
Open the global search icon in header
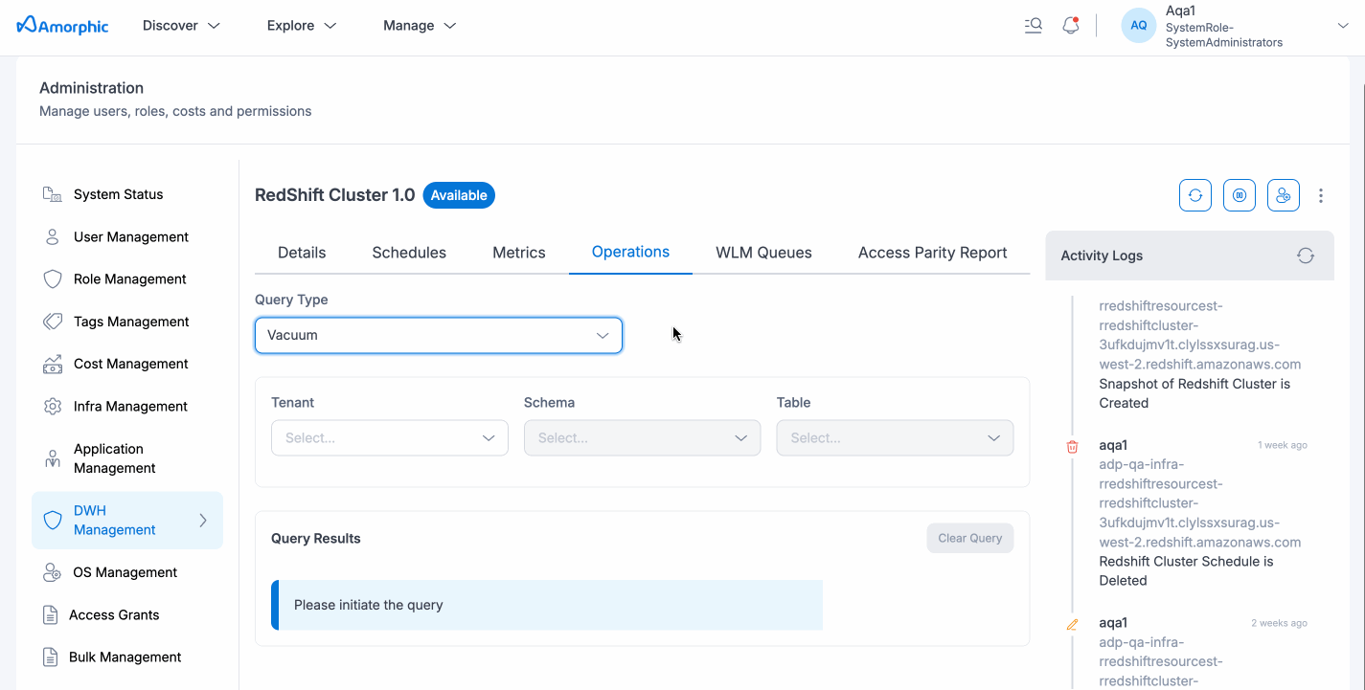(x=1033, y=26)
